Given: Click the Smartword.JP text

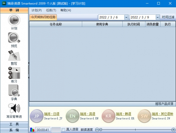Looking at the screenshot, I should pos(53,118).
